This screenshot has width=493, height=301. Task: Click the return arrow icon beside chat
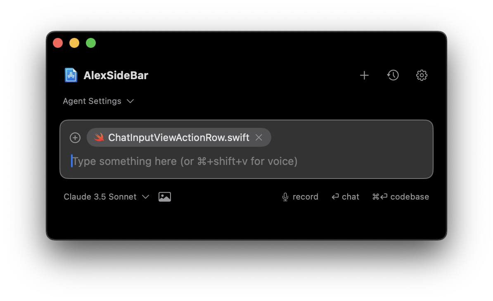[334, 197]
